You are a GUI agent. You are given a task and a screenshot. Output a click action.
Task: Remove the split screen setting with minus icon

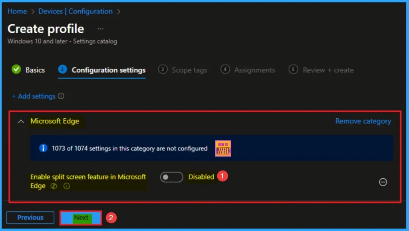point(383,182)
